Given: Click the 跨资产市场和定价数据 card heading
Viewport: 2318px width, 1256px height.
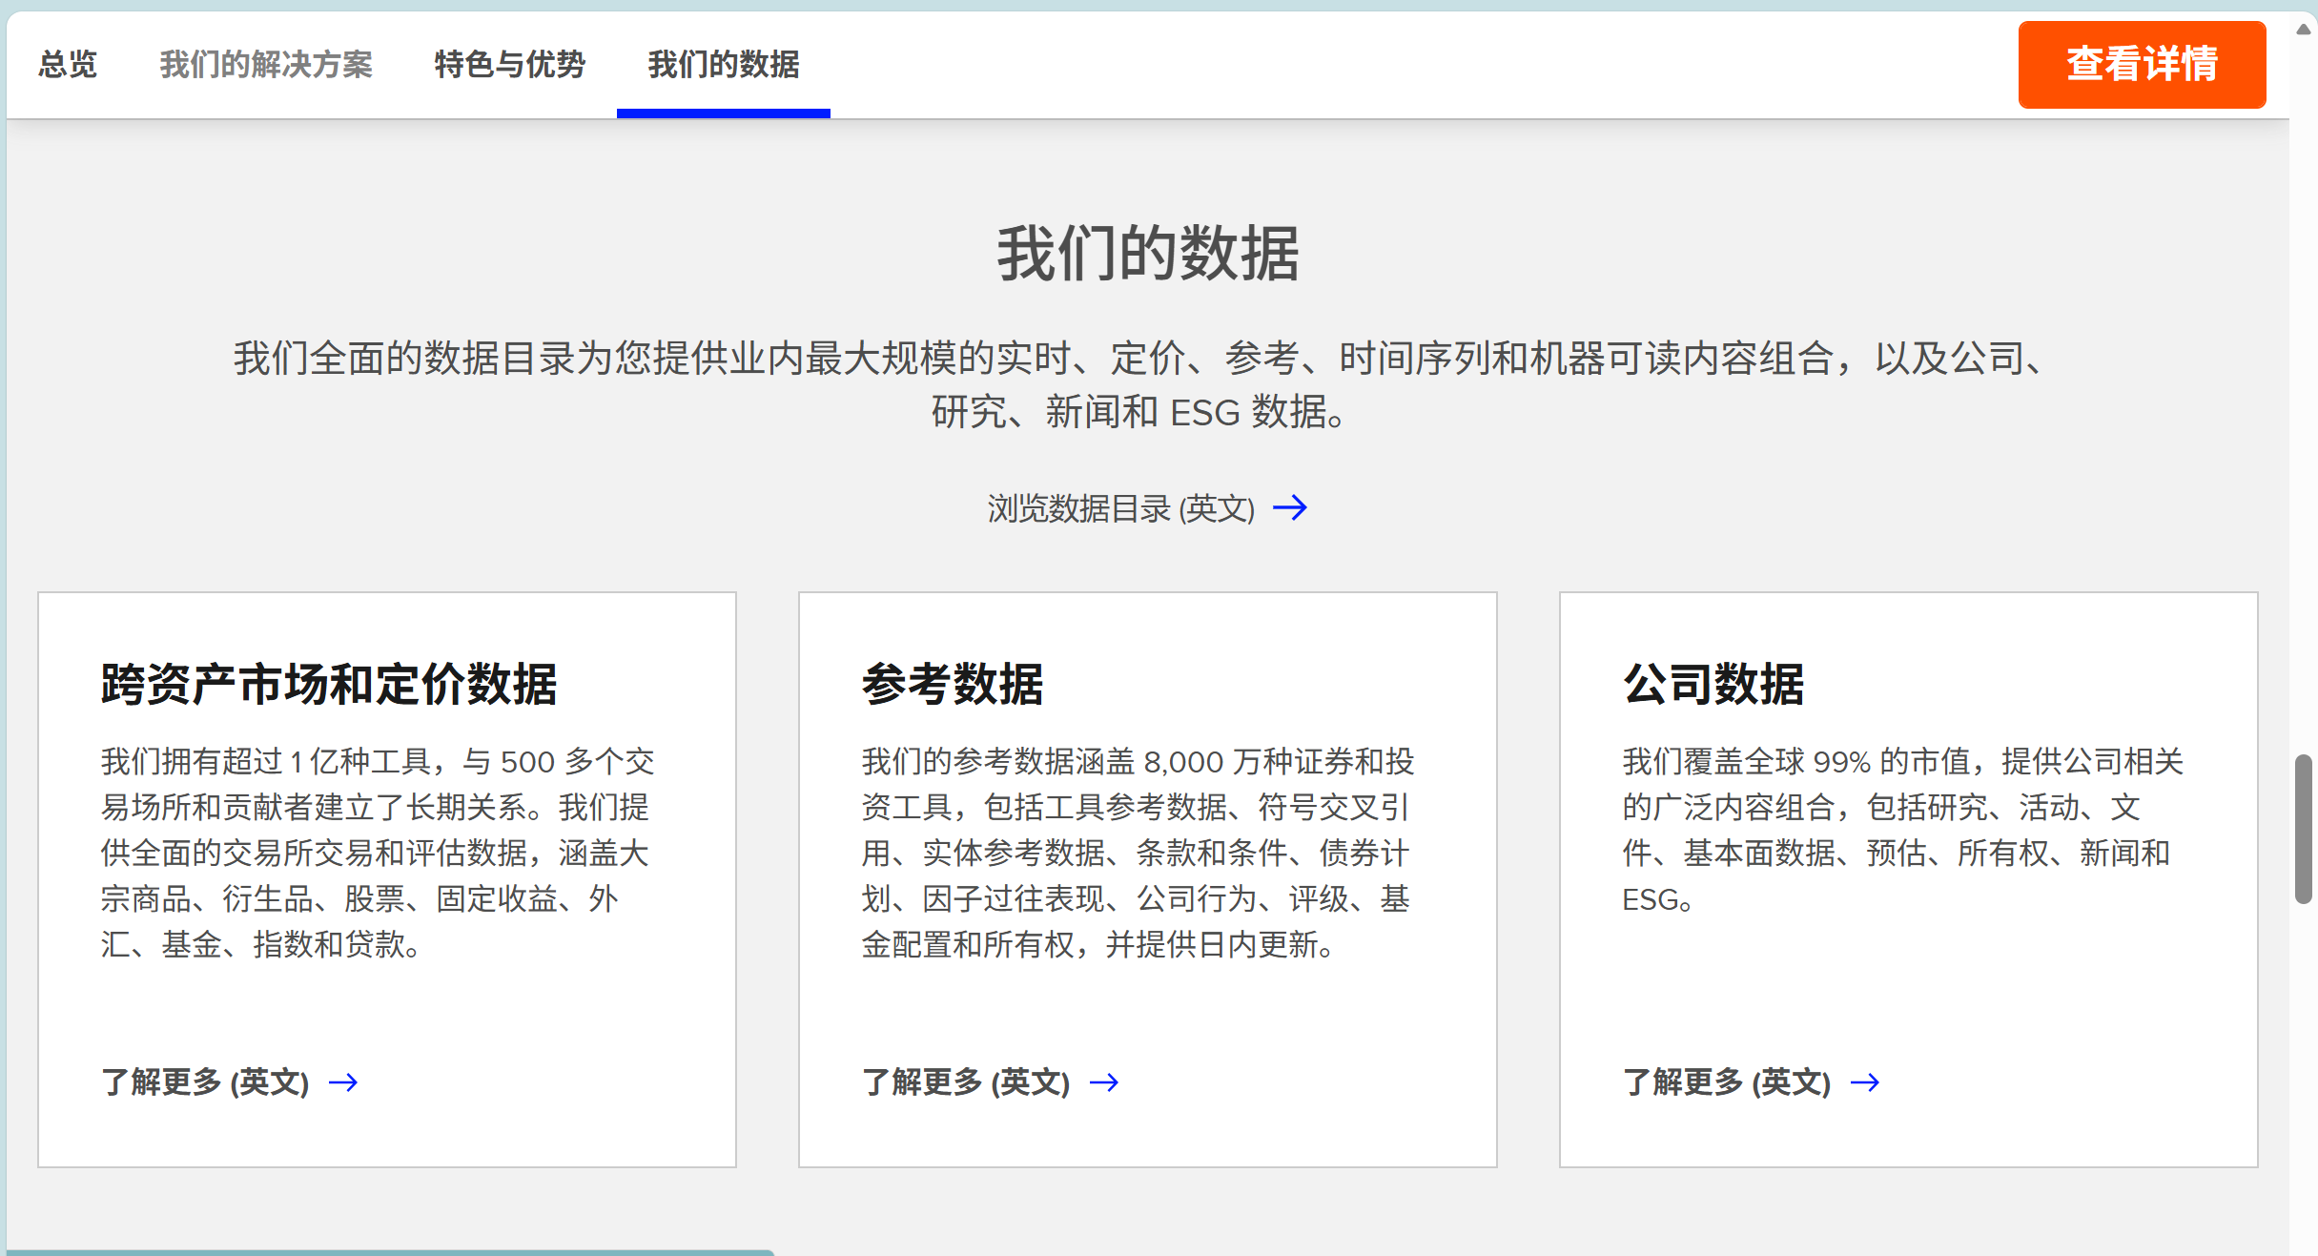Looking at the screenshot, I should click(329, 681).
